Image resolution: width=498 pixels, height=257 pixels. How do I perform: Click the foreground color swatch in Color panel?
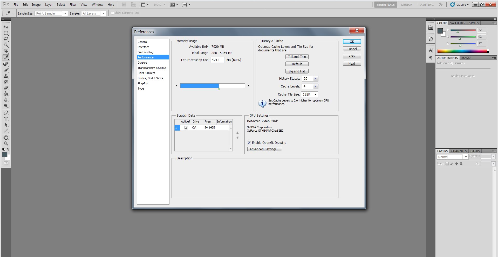(x=440, y=31)
